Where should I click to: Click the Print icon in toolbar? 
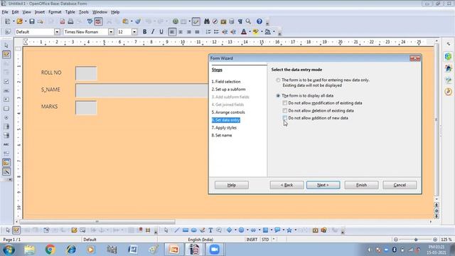pyautogui.click(x=70, y=21)
